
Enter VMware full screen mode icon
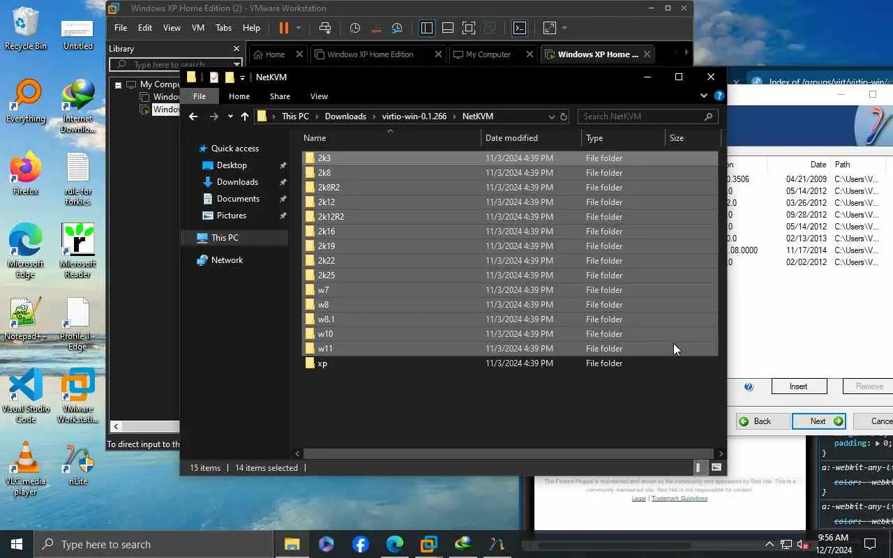pyautogui.click(x=469, y=28)
